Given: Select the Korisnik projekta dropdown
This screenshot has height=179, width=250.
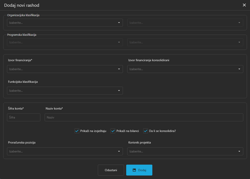Looking at the screenshot, I should (185, 152).
